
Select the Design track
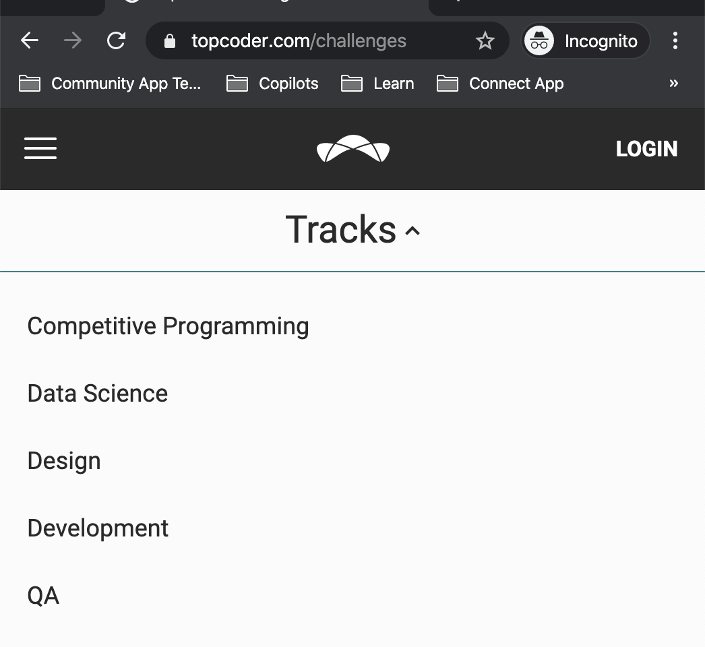64,461
